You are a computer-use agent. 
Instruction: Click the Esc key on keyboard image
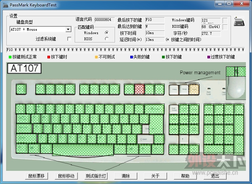[21, 89]
